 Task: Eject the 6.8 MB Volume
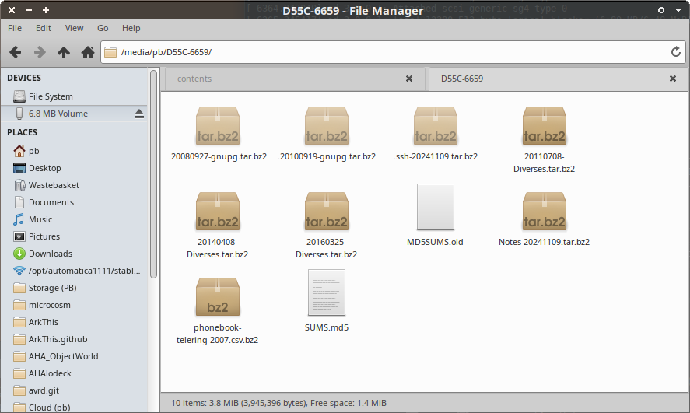point(139,114)
